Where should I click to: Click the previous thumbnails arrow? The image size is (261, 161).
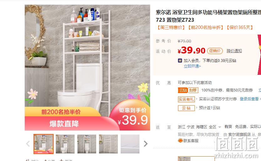coord(28,144)
